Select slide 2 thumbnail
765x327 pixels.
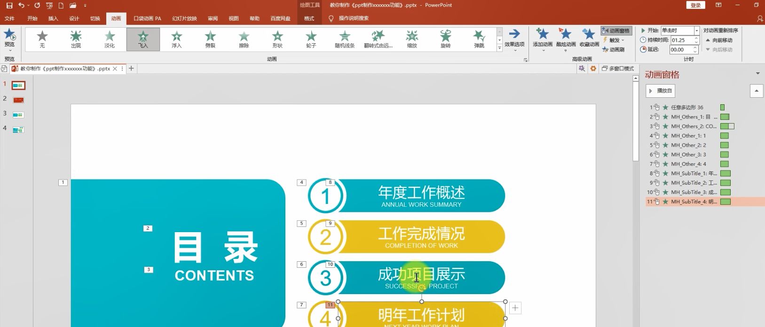[x=18, y=100]
